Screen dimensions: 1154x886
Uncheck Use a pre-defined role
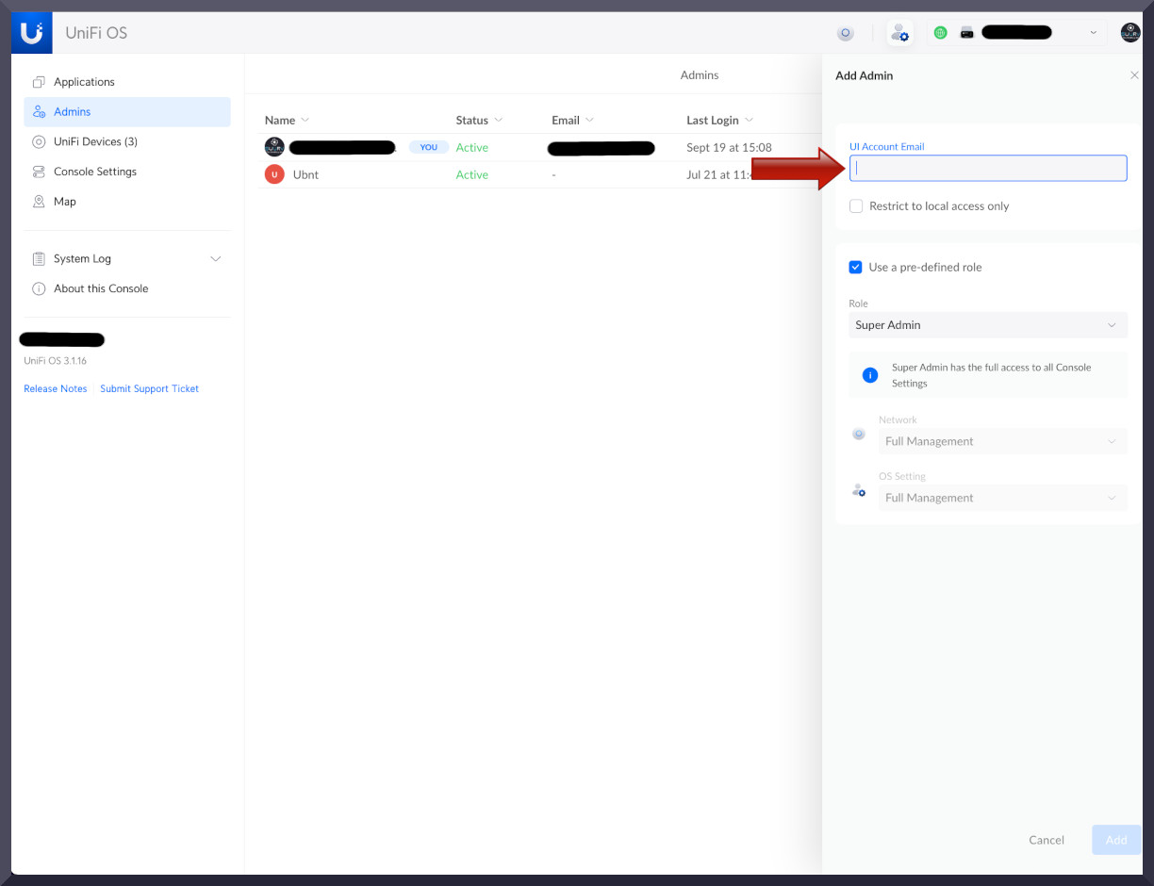[855, 267]
